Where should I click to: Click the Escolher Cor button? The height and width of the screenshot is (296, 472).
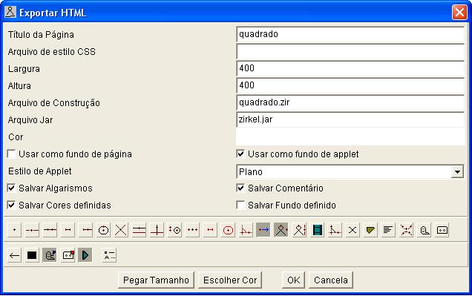[230, 280]
